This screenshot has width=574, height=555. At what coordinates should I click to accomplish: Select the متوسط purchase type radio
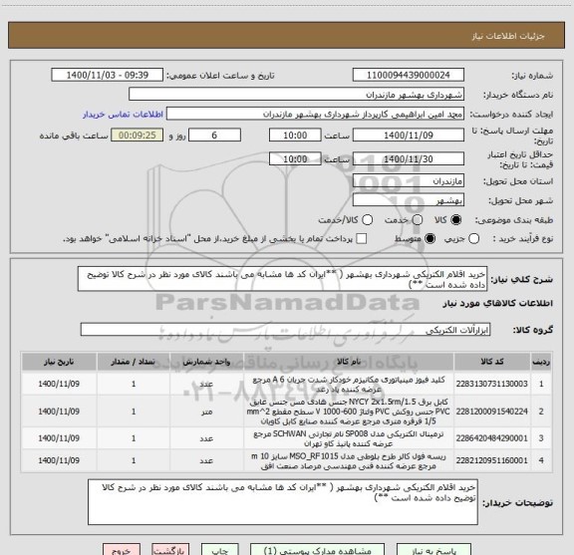(430, 239)
